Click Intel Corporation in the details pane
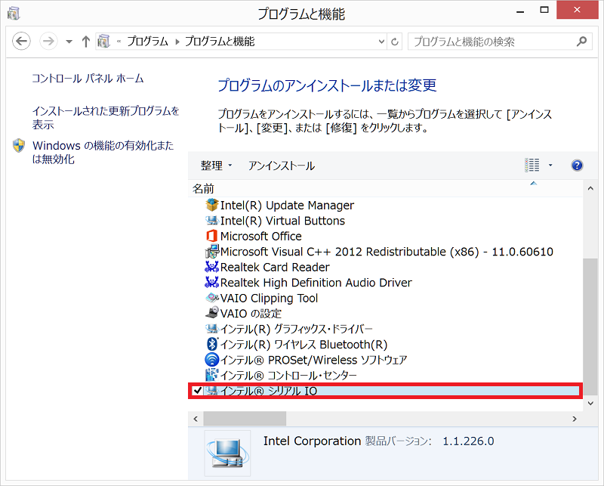 tap(312, 441)
